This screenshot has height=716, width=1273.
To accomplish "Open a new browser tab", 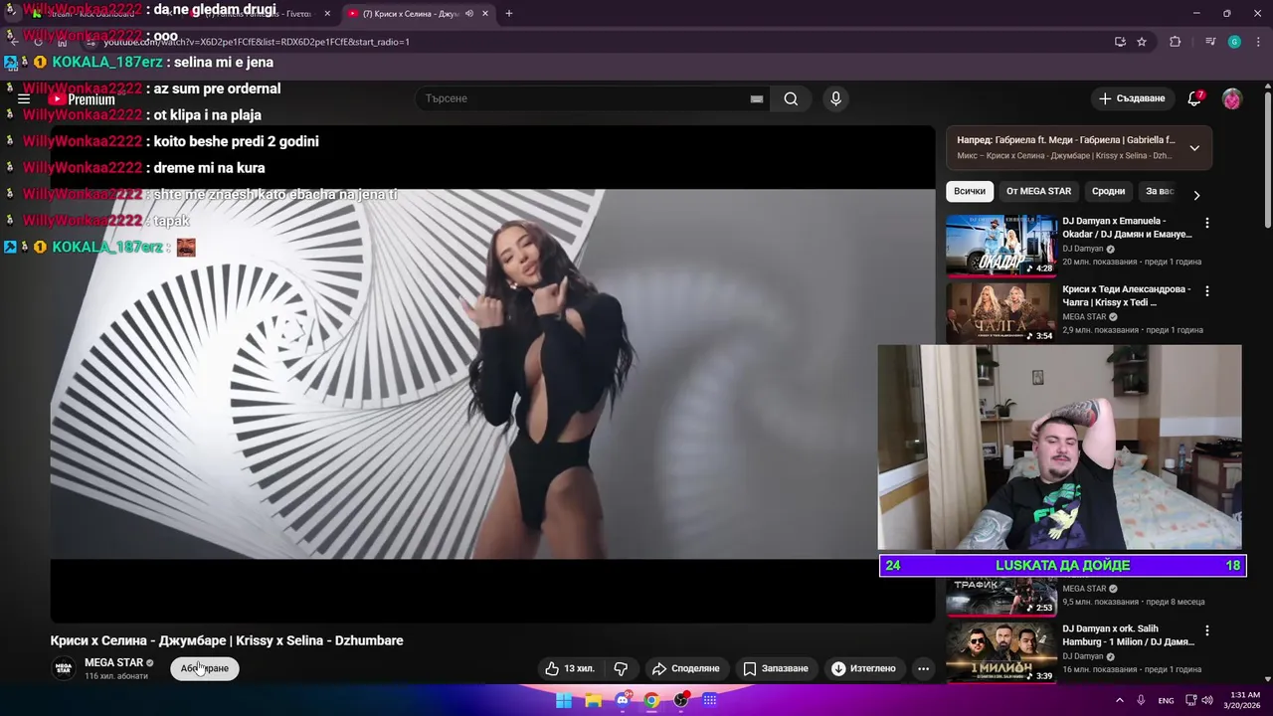I will click(x=509, y=13).
